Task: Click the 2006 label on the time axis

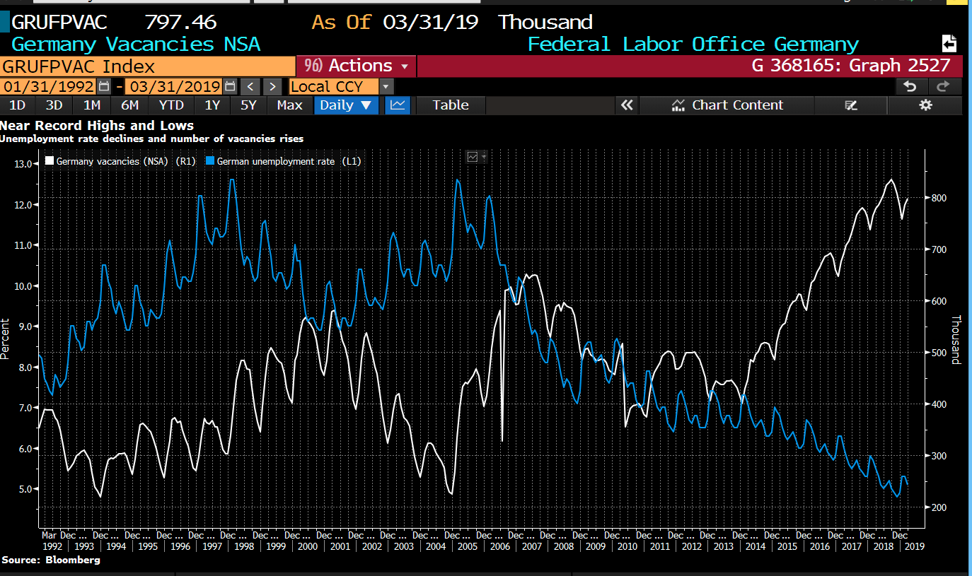Action: pyautogui.click(x=499, y=546)
